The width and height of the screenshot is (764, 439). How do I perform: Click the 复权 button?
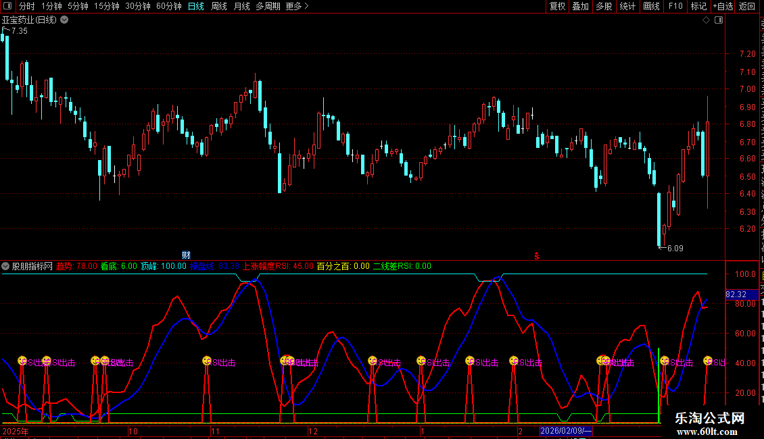point(557,6)
